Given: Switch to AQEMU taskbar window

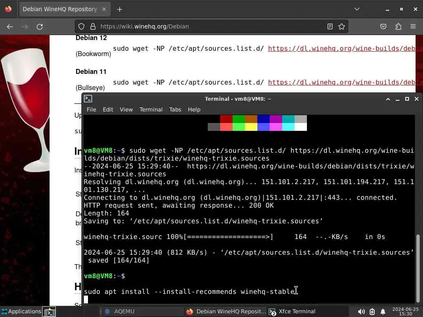Looking at the screenshot, I should (x=143, y=311).
